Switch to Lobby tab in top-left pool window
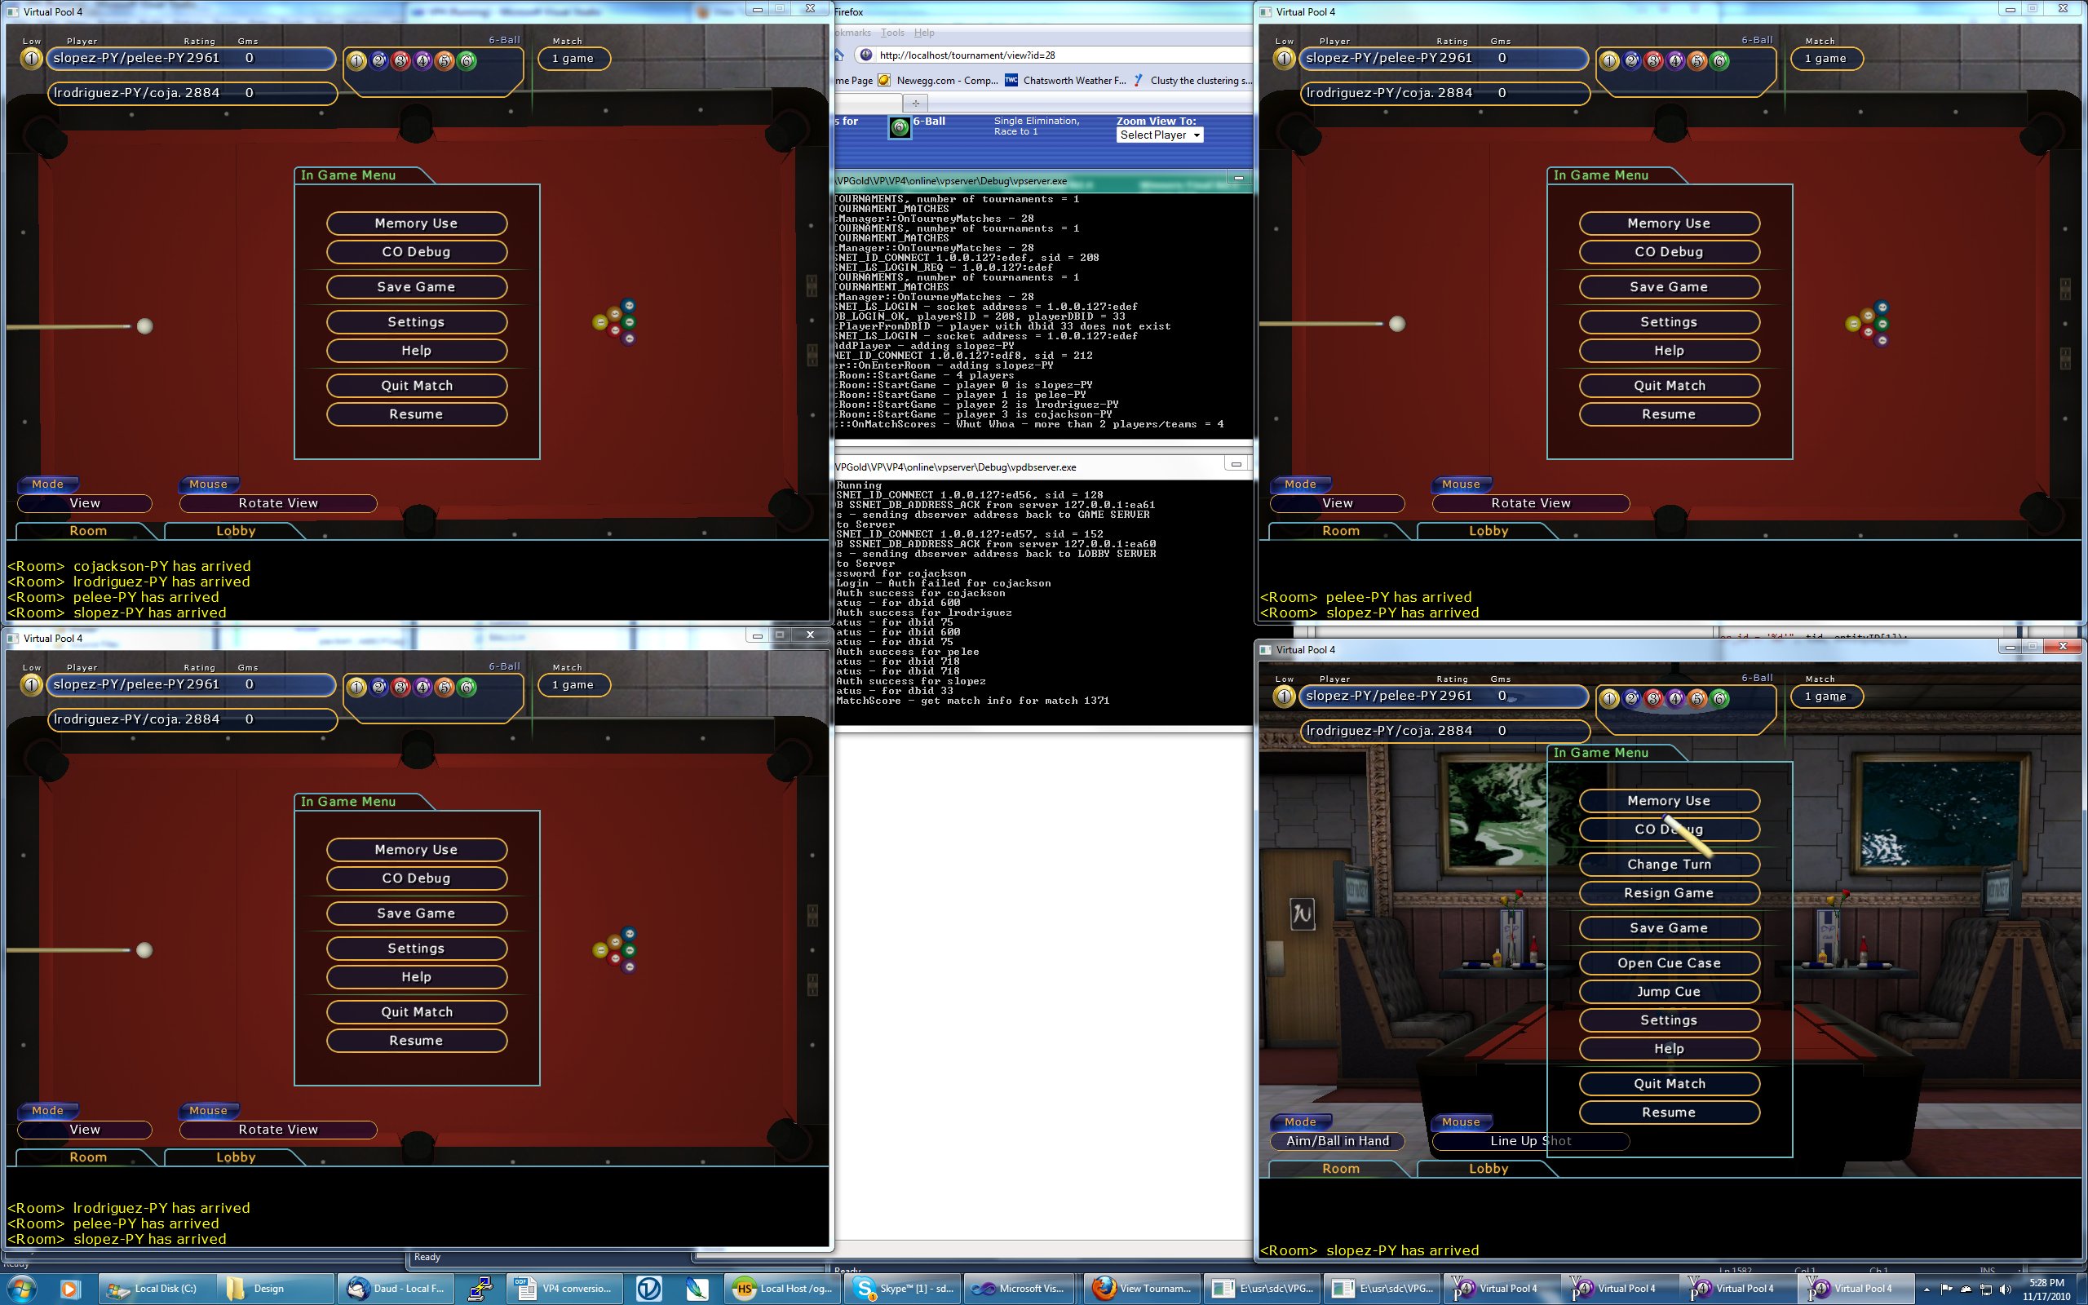The height and width of the screenshot is (1305, 2088). tap(236, 531)
